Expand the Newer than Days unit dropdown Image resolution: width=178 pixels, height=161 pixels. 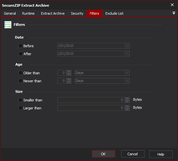127,81
